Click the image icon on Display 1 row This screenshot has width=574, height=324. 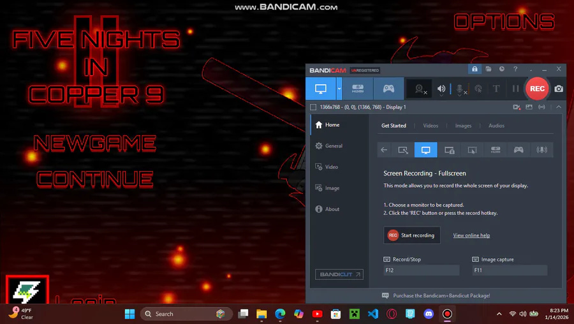529,107
